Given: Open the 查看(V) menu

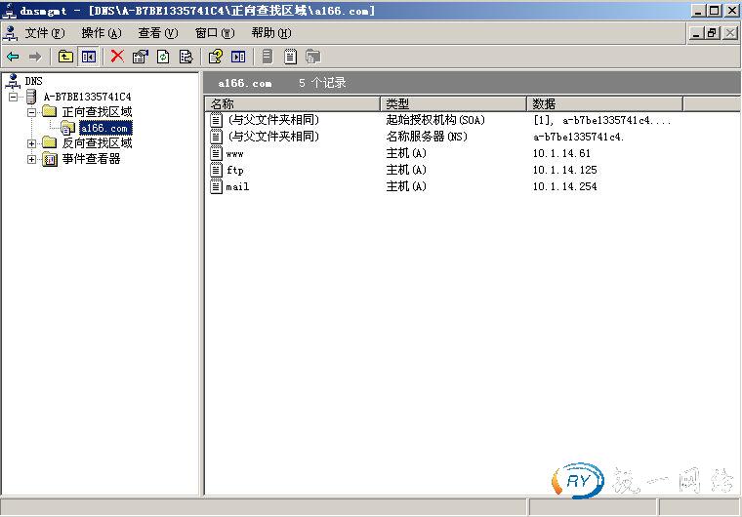Looking at the screenshot, I should [158, 32].
